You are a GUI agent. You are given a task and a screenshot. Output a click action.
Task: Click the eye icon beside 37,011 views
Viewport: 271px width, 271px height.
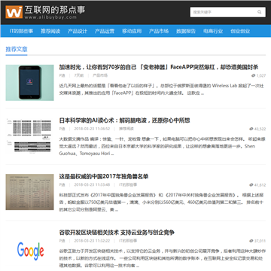tap(251, 241)
